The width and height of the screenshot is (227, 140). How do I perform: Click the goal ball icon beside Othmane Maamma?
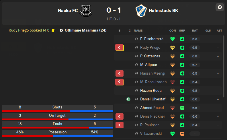pyautogui.click(x=61, y=30)
